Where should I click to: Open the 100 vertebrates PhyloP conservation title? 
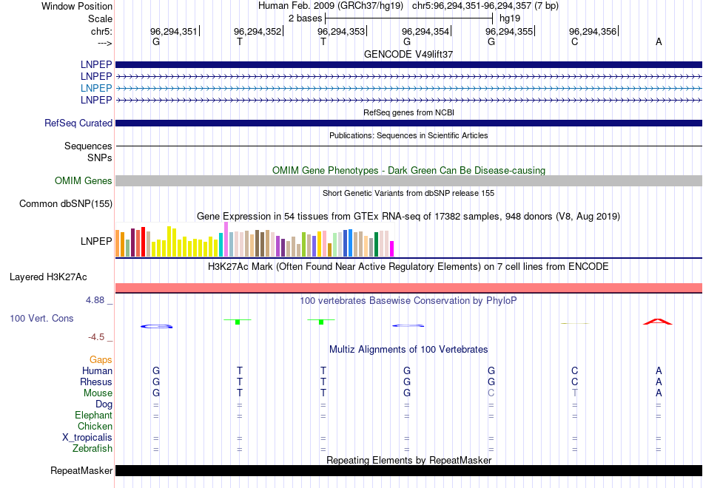tap(408, 301)
